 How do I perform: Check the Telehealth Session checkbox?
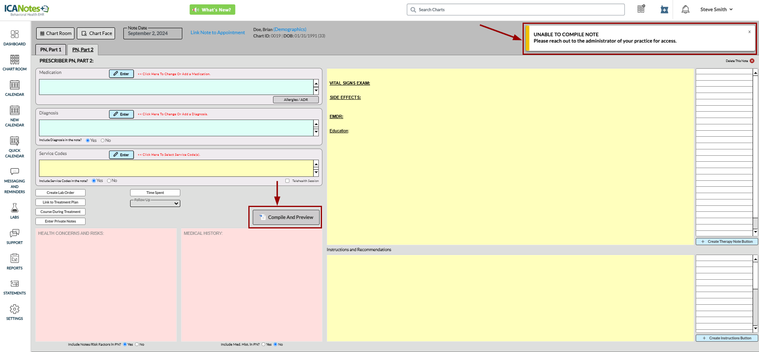287,181
